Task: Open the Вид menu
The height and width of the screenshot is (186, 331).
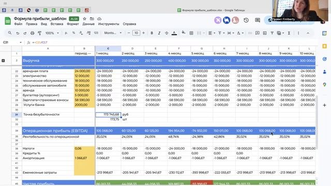Action: [44, 24]
